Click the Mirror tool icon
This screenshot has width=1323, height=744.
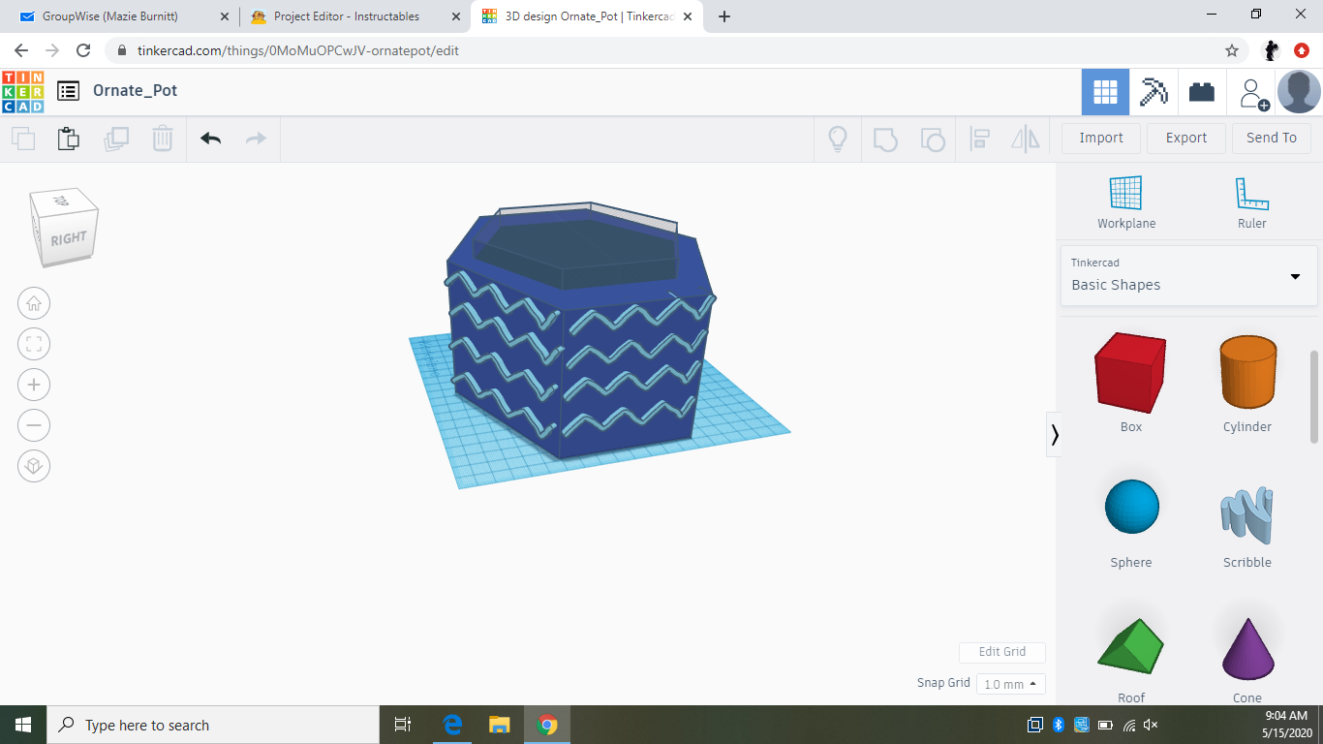[1026, 139]
